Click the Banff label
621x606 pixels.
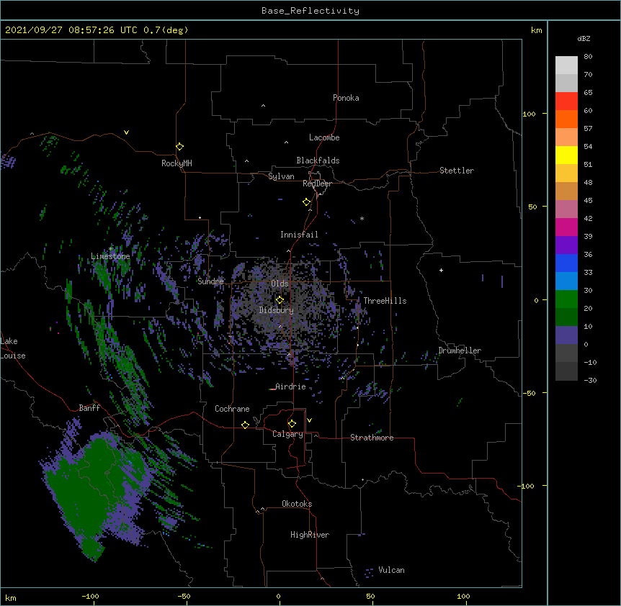point(89,408)
